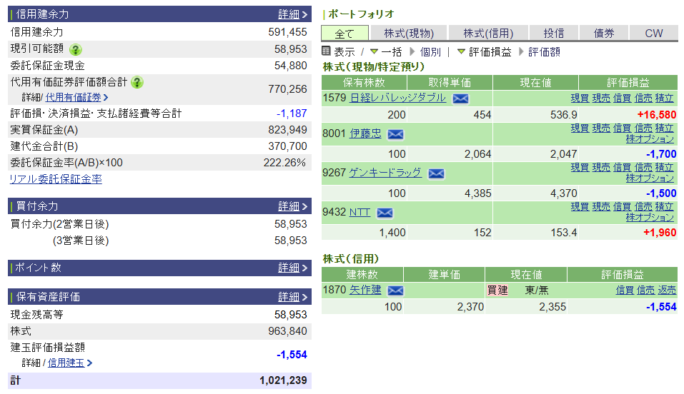Viewport: 684px width, 394px height.
Task: Click the mail icon beside 日経レバレッジダブル
Action: (460, 98)
